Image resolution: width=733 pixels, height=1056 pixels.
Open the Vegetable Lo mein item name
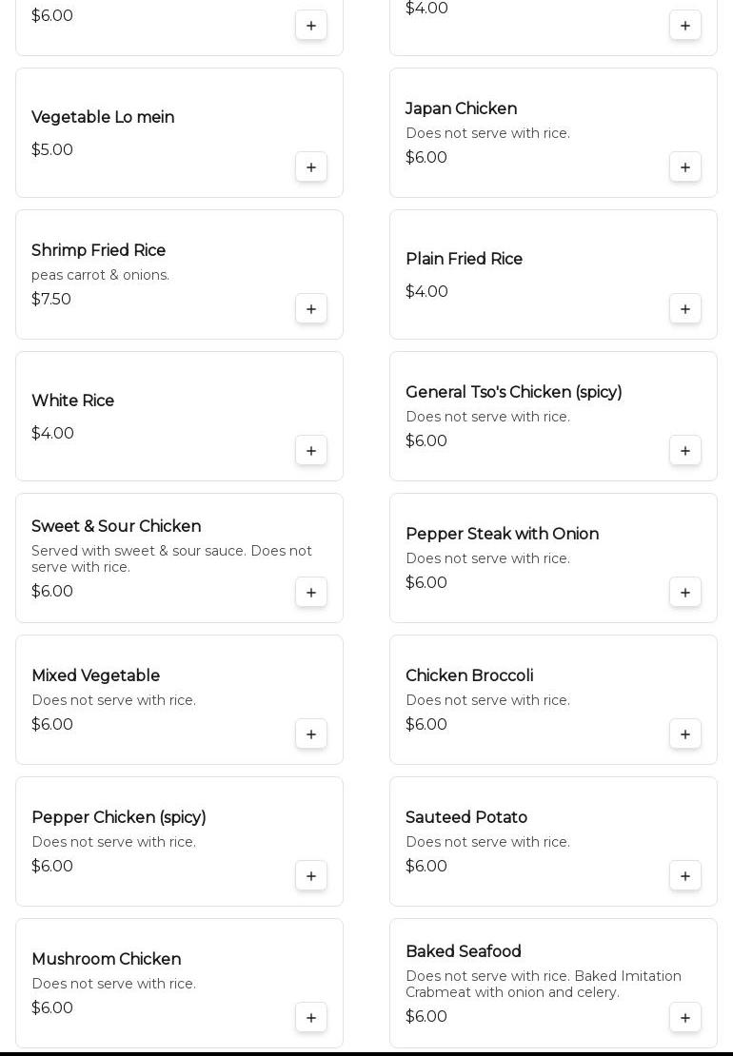[x=103, y=117]
